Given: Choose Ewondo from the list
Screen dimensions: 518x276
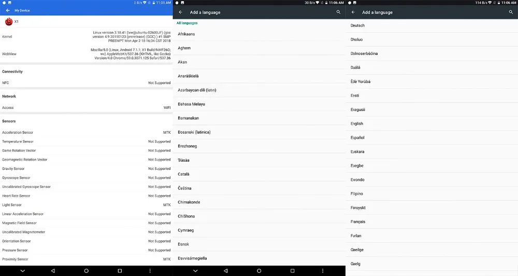Looking at the screenshot, I should click(432, 180).
